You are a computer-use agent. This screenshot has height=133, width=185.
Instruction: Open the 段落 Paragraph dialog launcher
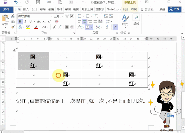pos(117,33)
